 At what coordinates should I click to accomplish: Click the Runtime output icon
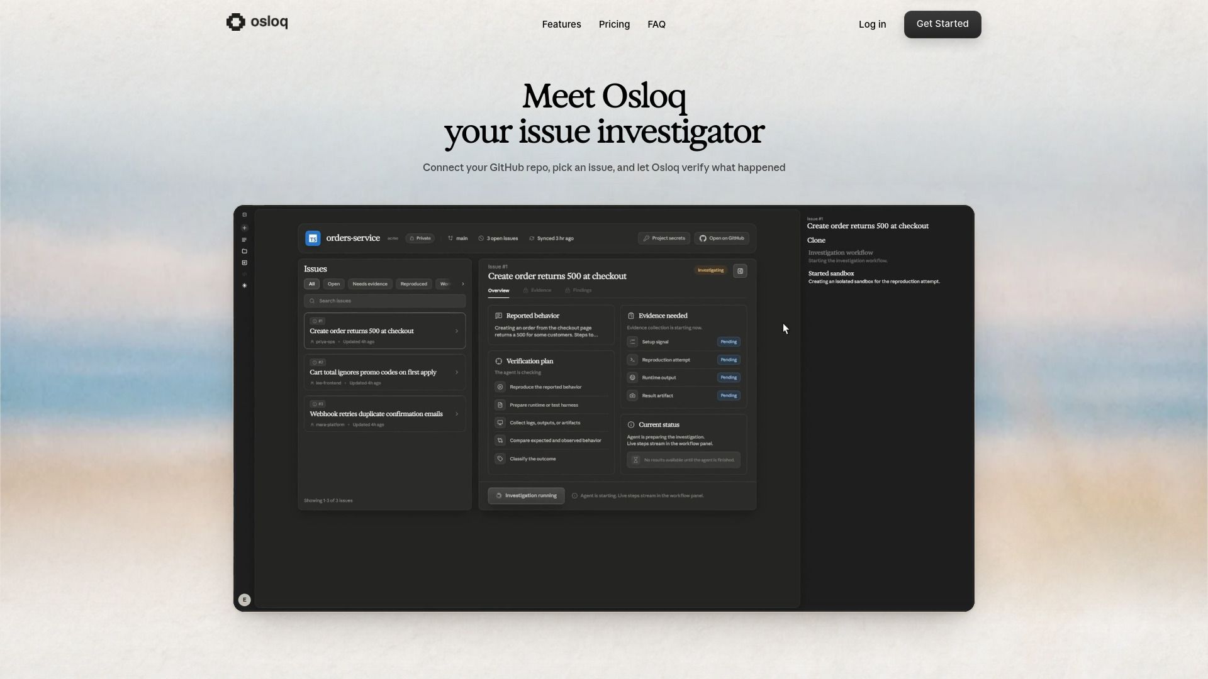point(632,378)
